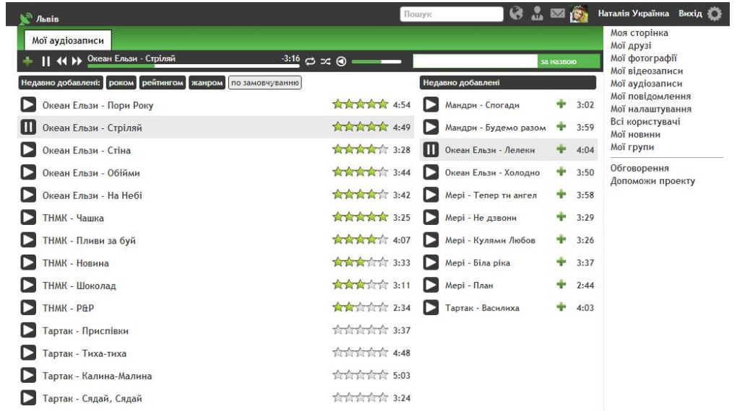Image resolution: width=737 pixels, height=411 pixels.
Task: Open 'Мої фотографії' in sidebar
Action: [644, 58]
